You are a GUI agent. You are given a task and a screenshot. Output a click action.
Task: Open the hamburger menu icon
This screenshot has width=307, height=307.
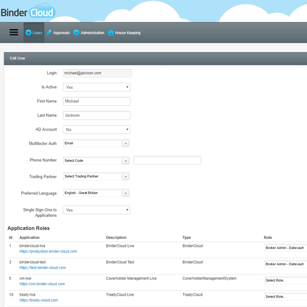13,32
